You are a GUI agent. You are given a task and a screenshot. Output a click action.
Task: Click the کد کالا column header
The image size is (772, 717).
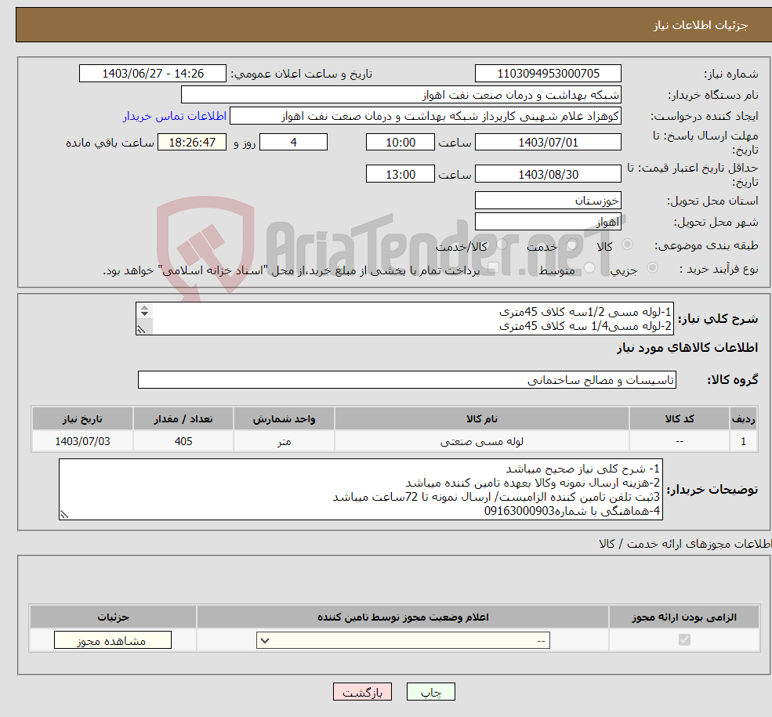680,418
